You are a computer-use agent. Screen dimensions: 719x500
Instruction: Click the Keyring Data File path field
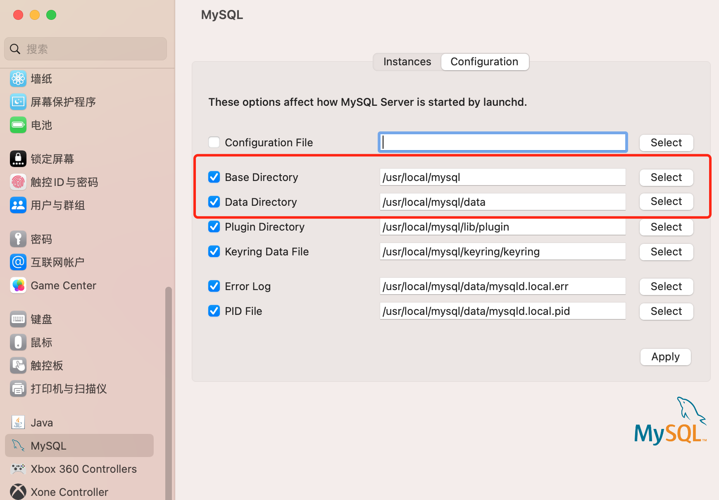502,251
